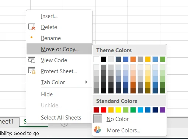
Task: Pick the blue standard color swatch
Action: click(x=148, y=110)
